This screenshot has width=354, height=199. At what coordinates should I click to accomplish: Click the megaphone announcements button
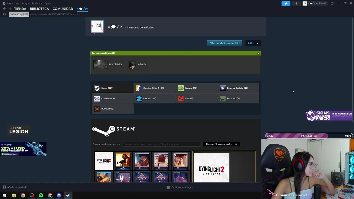tap(286, 3)
